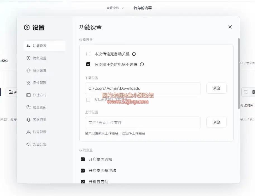Click the settings dialog vertical scrollbar

coord(239,70)
